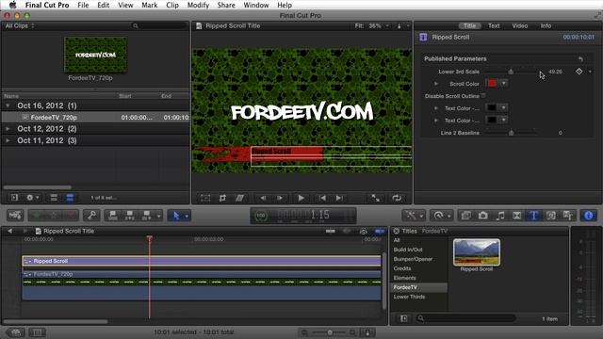Open the Retime speedometer menu
603x339 pixels.
pyautogui.click(x=441, y=216)
